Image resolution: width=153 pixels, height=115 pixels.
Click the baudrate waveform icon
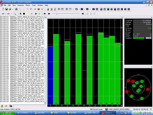point(8,14)
